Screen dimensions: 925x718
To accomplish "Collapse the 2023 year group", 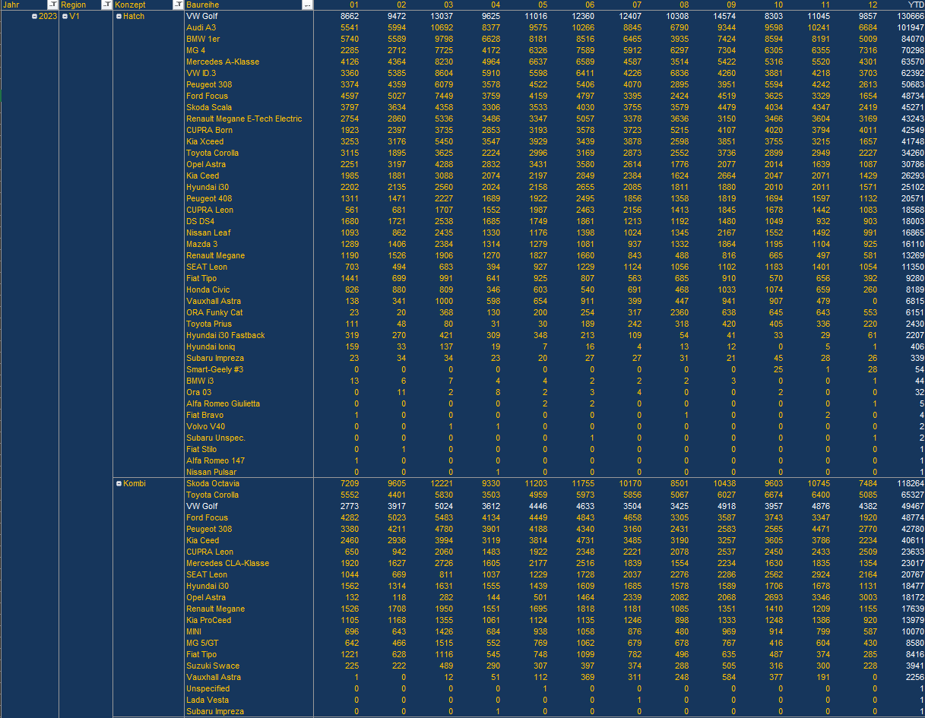I will (x=34, y=16).
